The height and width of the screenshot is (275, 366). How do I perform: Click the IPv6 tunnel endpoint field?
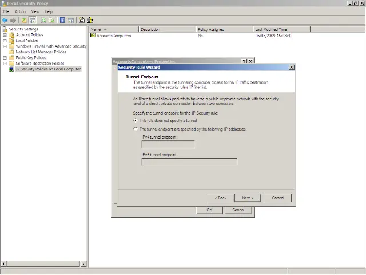[x=189, y=162]
